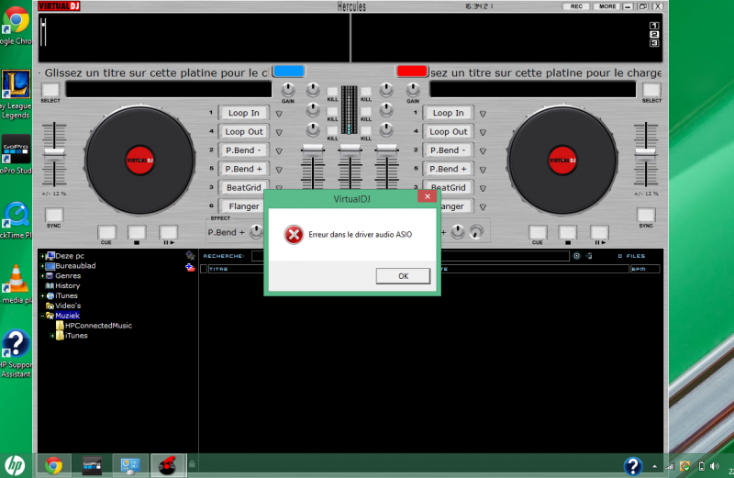Viewport: 734px width, 478px height.
Task: Click the right deck play/pause button
Action: (x=599, y=232)
